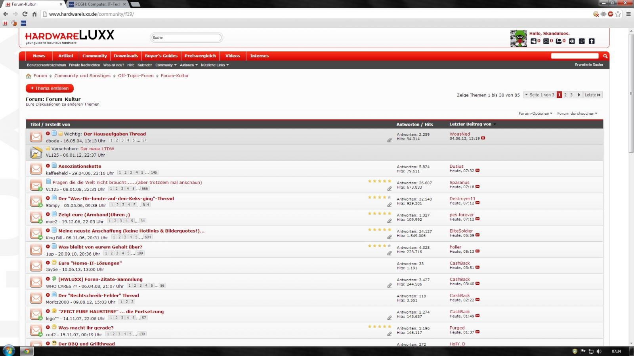Expand the Aktionen dropdown
The height and width of the screenshot is (356, 634).
tap(189, 65)
